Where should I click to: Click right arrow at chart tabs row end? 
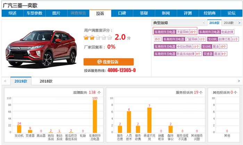coord(239,81)
